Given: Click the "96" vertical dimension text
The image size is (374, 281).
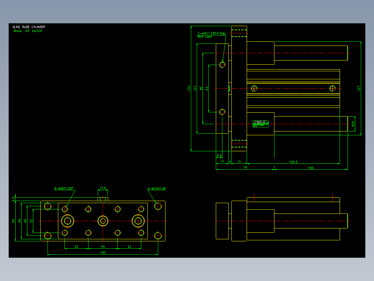Looking at the screenshot, I should coord(201,88).
